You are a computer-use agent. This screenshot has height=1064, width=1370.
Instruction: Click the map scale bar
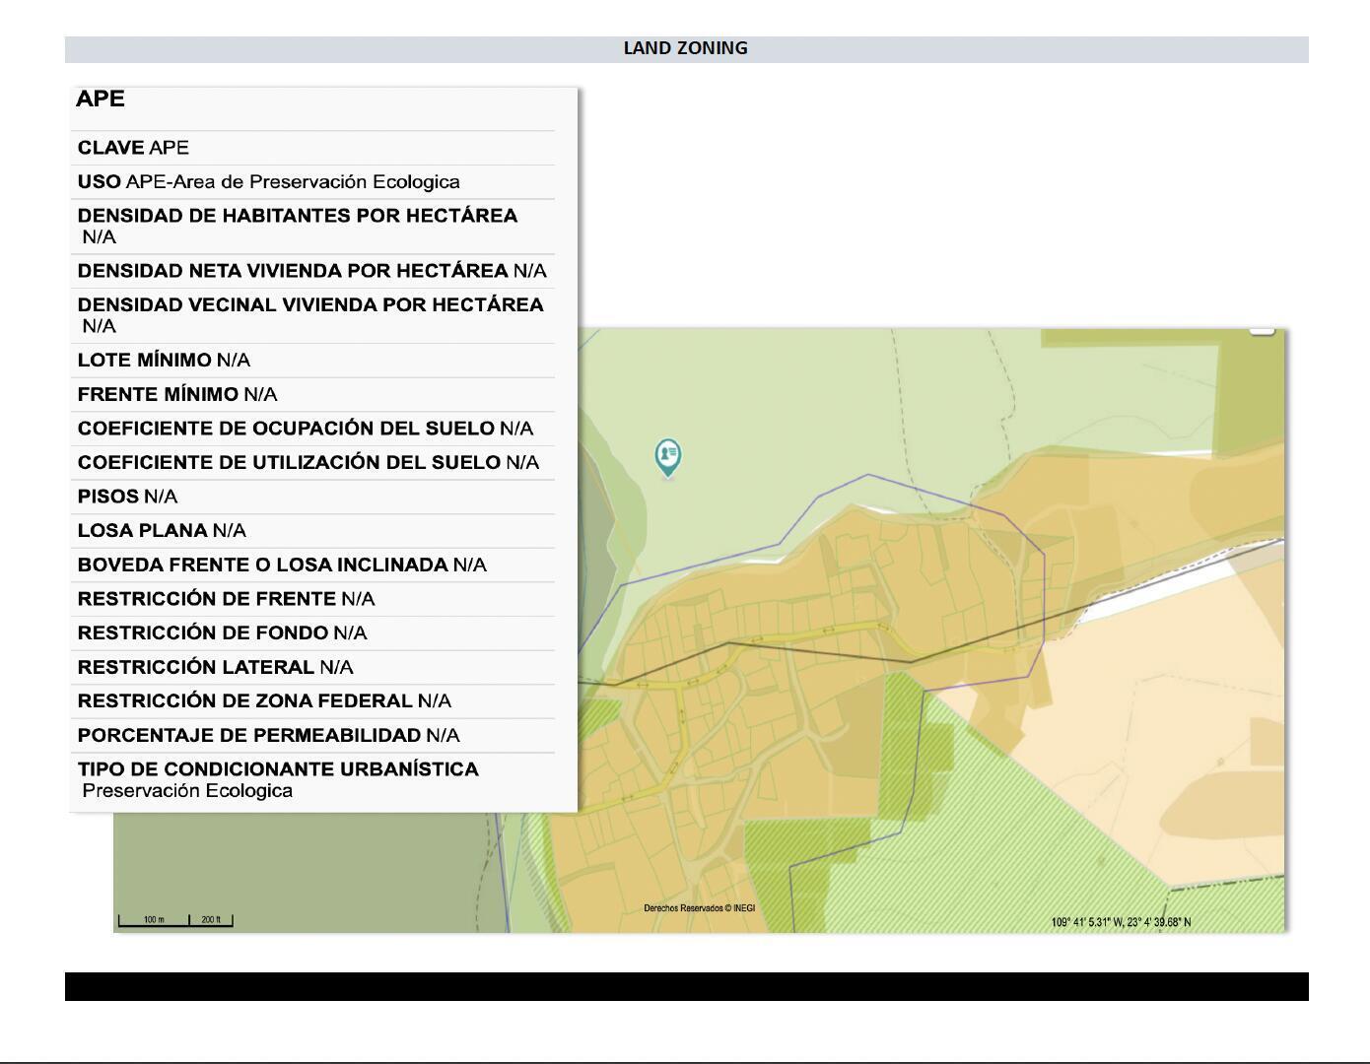tap(175, 921)
